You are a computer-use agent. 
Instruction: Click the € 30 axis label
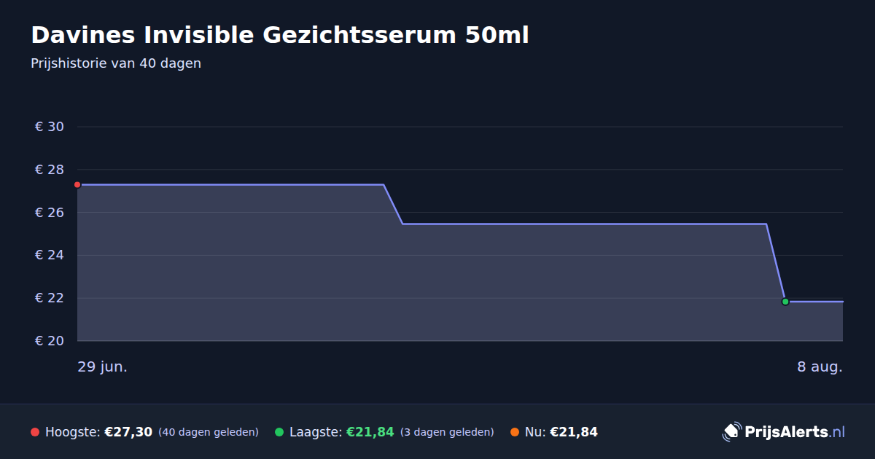[x=50, y=127]
